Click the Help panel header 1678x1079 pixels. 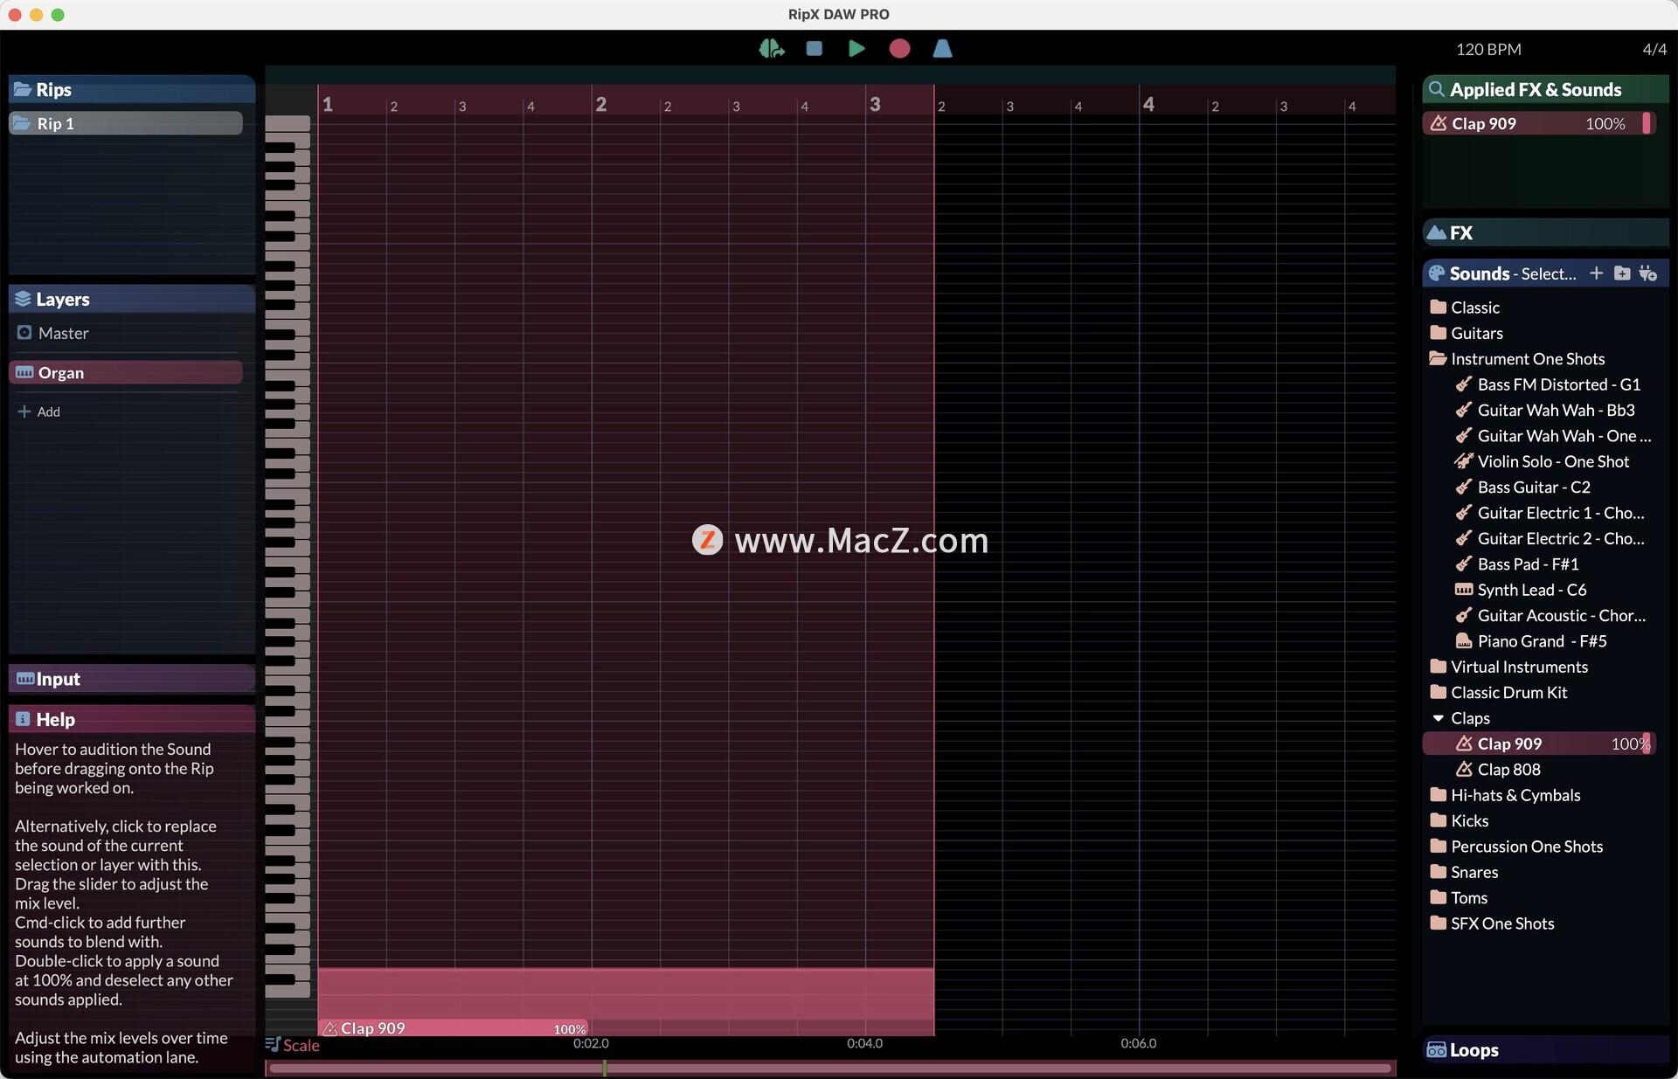[x=132, y=719]
